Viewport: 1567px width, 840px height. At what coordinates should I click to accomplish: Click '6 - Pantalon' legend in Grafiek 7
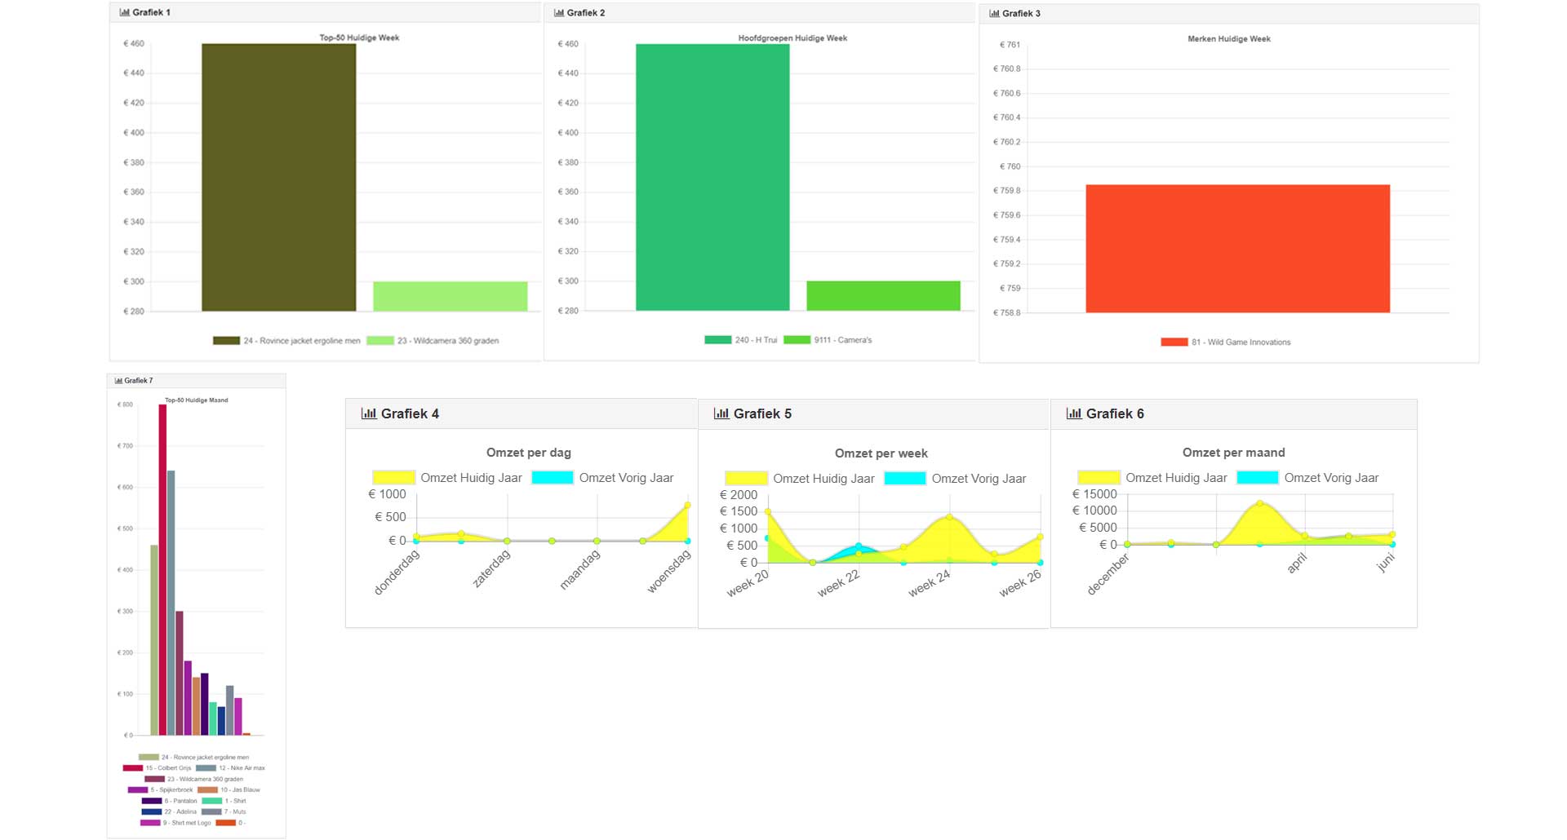pos(169,801)
